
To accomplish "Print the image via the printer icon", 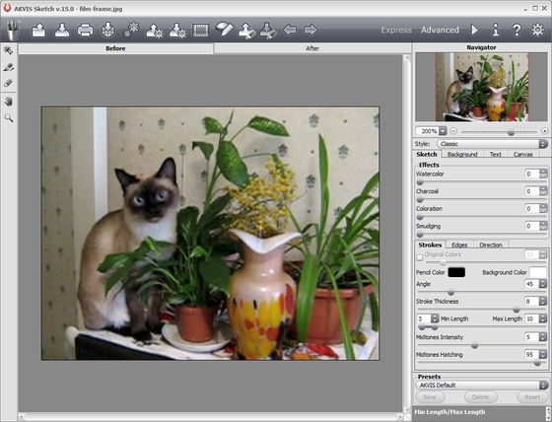I will [x=85, y=30].
